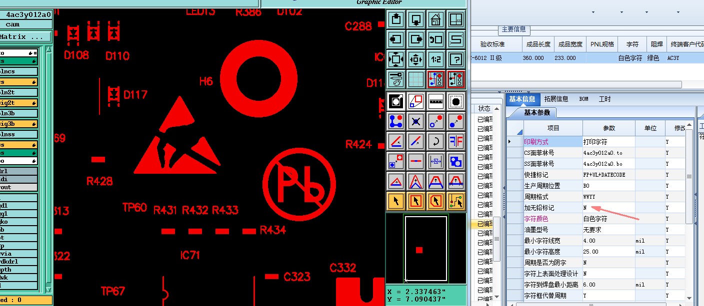Select the arrow in rectangle selection tool
The height and width of the screenshot is (306, 704).
tap(416, 201)
